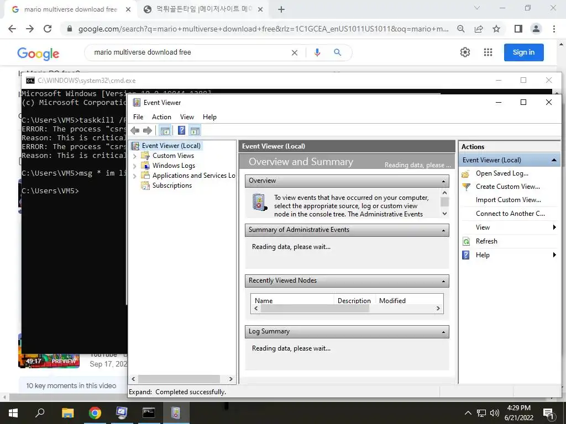The width and height of the screenshot is (566, 424).
Task: Click Open Saved Log... action
Action: coord(502,173)
